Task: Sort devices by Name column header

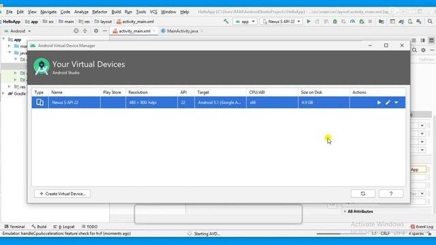Action: 74,93
